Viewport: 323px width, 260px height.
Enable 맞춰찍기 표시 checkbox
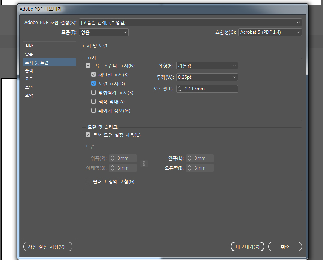(x=94, y=93)
